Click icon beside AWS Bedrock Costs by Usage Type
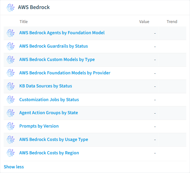Image resolution: width=190 pixels, height=173 pixels. [11, 140]
